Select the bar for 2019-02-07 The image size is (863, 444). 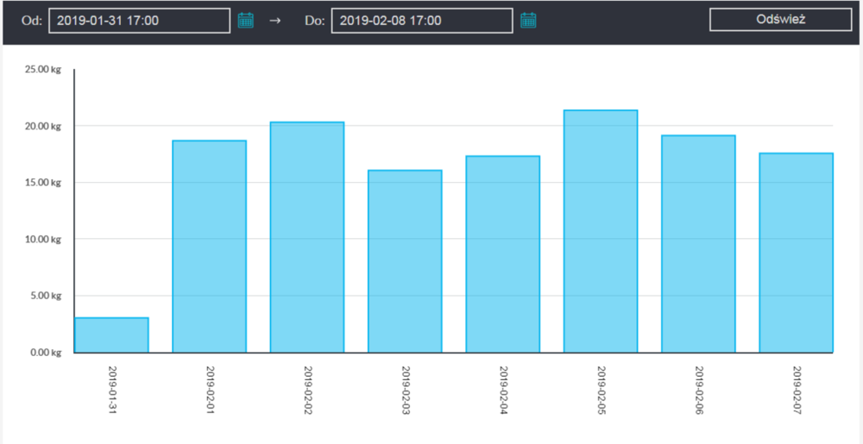pos(796,253)
